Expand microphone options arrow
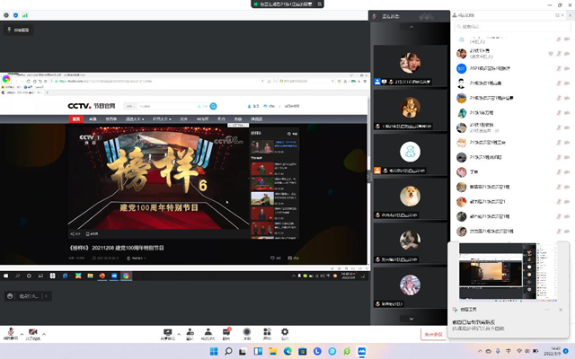This screenshot has height=359, width=575. [22, 334]
